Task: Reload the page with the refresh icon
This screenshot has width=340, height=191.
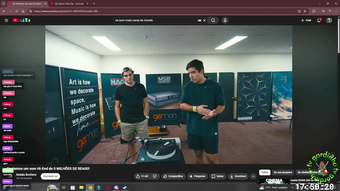Action: (x=16, y=11)
